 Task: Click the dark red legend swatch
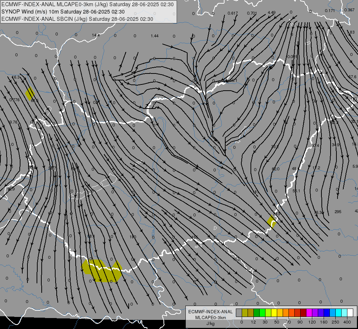303,313
